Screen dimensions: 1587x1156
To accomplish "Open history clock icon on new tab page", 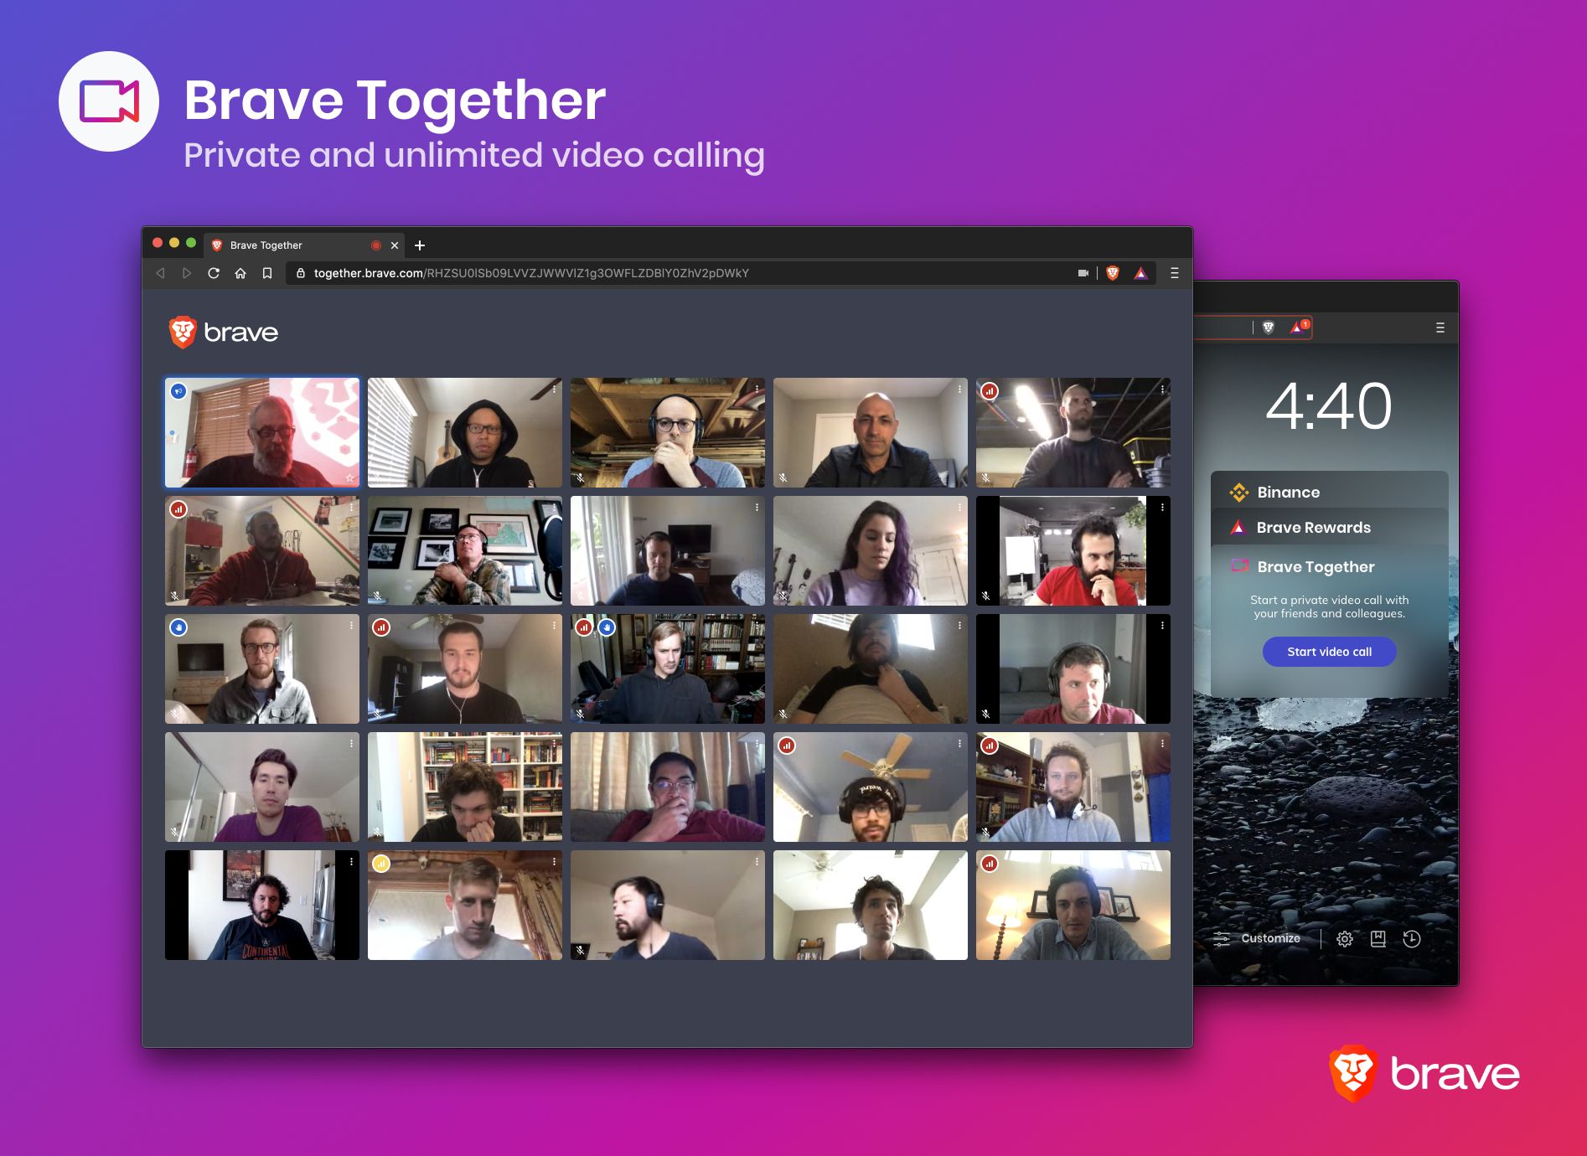I will coord(1412,939).
